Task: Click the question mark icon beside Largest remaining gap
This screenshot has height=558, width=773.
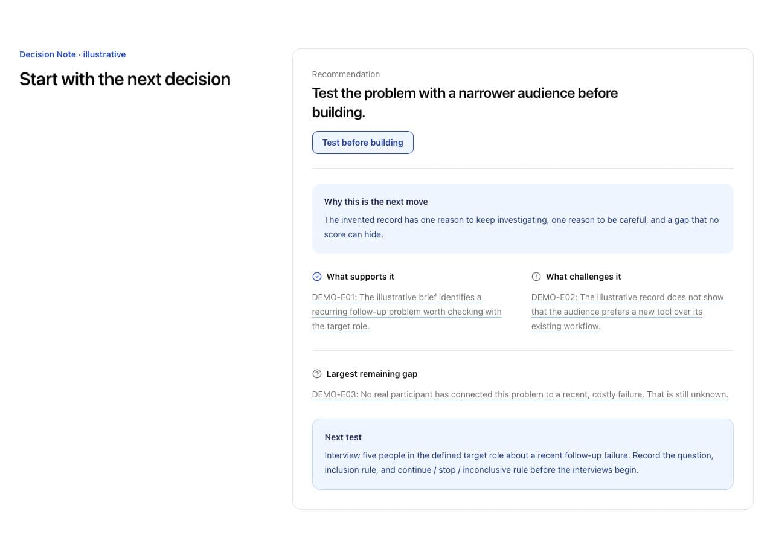Action: tap(317, 374)
